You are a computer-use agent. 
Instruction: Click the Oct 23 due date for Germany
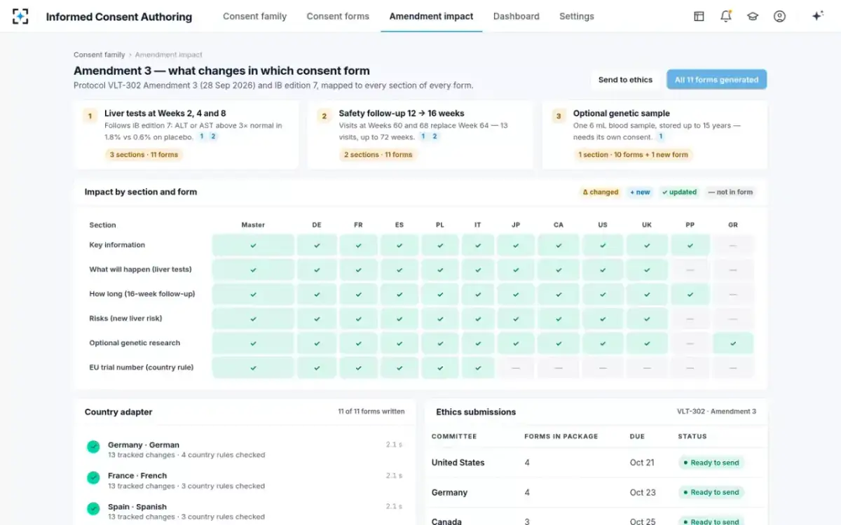(x=643, y=493)
